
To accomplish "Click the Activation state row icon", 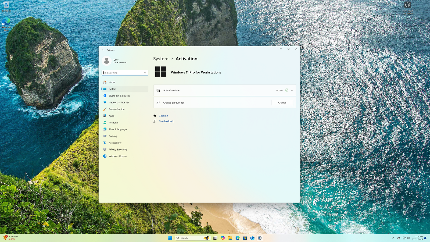I will tap(158, 90).
